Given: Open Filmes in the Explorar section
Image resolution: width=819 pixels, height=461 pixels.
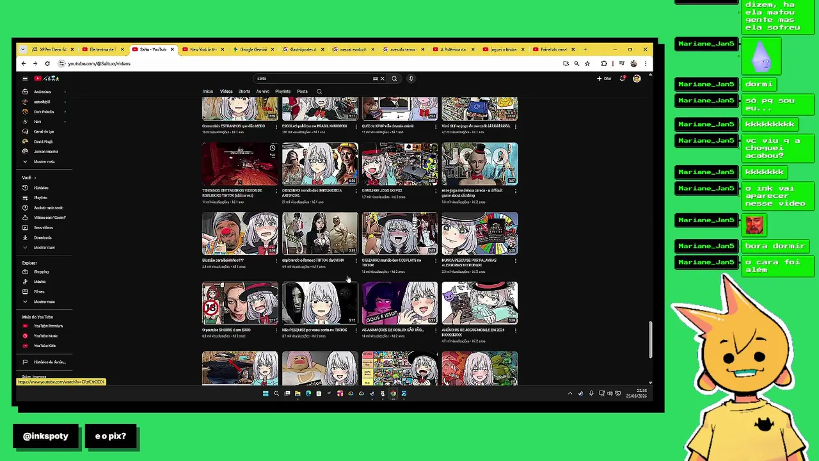Looking at the screenshot, I should coord(39,292).
